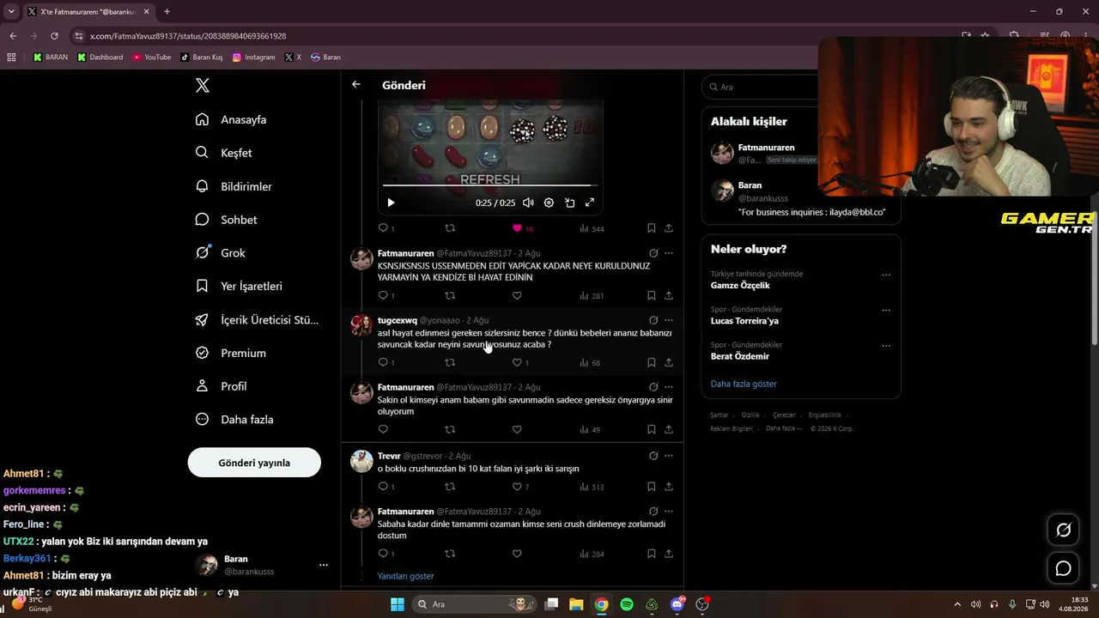Screen dimensions: 1099x618
Task: Open the Instagram bookmark
Action: 254,58
